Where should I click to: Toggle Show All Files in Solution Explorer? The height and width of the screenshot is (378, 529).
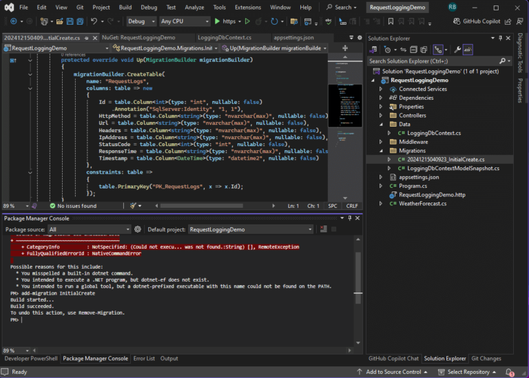click(424, 50)
